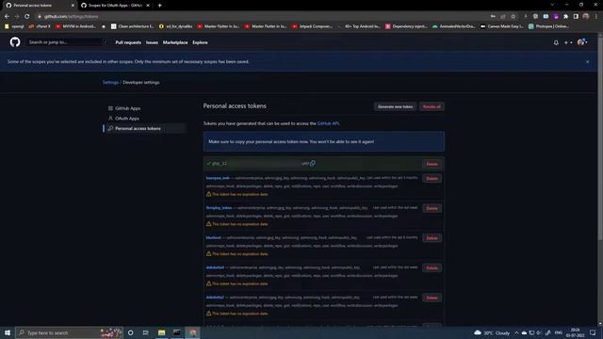Select Personal access tokens in the sidebar
The image size is (603, 339).
(144, 128)
